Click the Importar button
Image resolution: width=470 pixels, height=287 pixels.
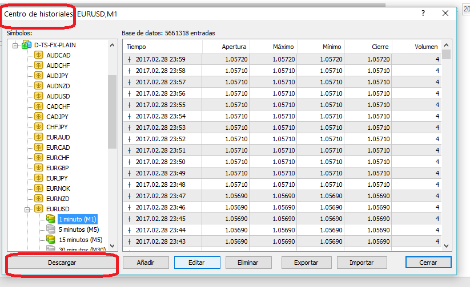[x=361, y=263]
